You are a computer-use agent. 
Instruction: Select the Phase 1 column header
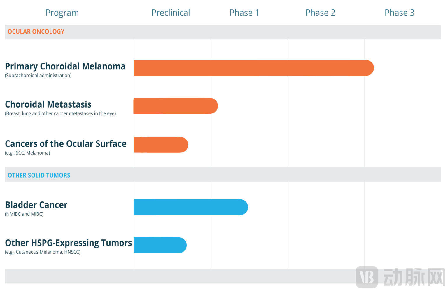pos(244,13)
